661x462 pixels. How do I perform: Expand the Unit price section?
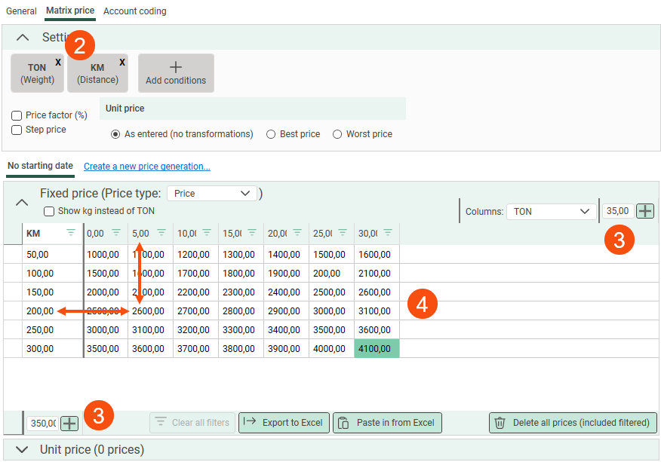[23, 450]
